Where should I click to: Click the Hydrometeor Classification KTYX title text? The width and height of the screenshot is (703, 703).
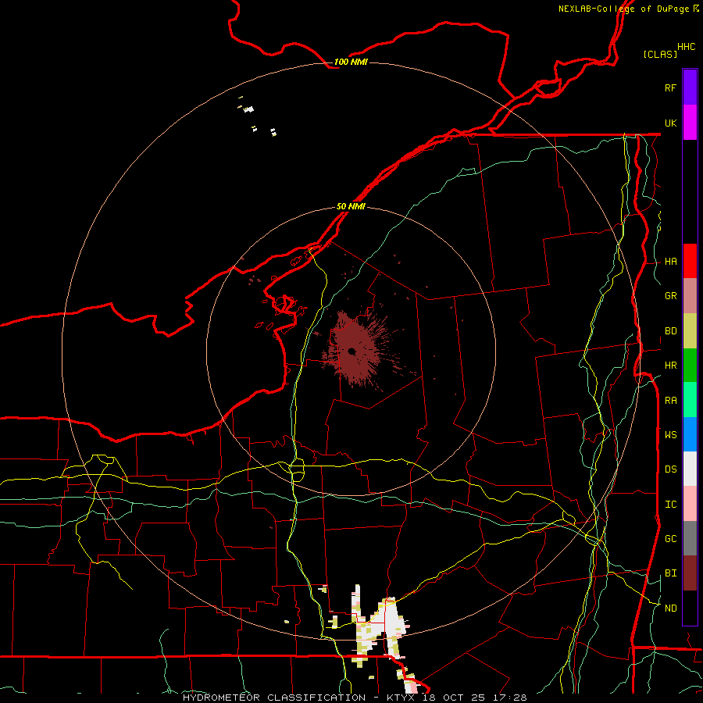tap(355, 698)
